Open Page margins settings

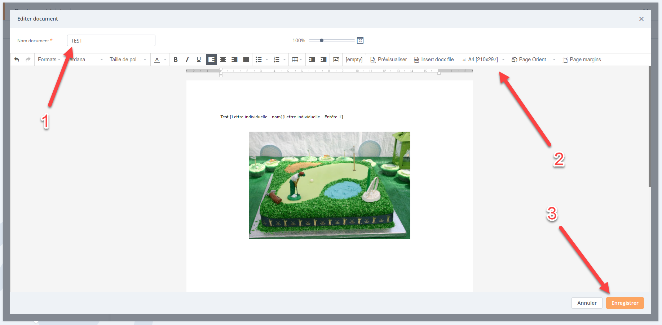point(582,60)
